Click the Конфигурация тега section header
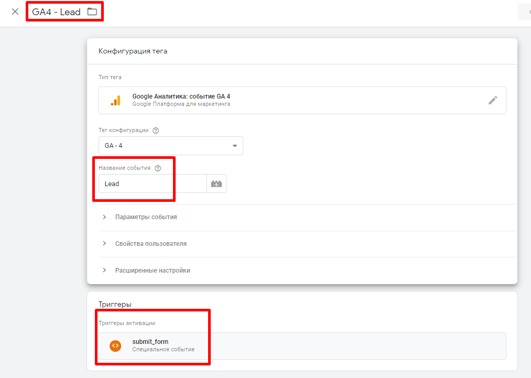This screenshot has height=378, width=531. 133,51
